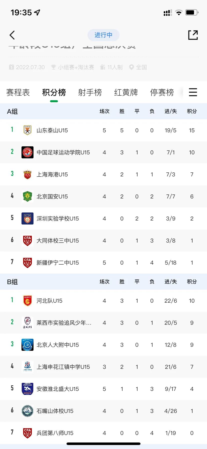The height and width of the screenshot is (449, 207).
Task: Open the 射手榜 tab
Action: 90,92
